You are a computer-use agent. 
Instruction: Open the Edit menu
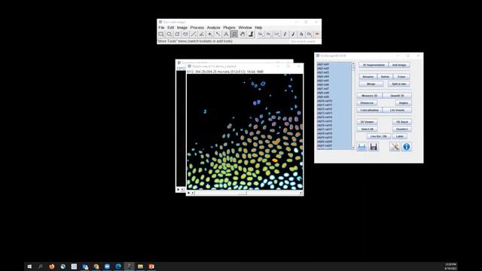[171, 27]
